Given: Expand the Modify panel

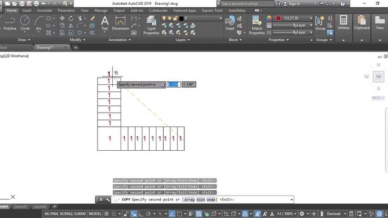Looking at the screenshot, I should click(78, 40).
